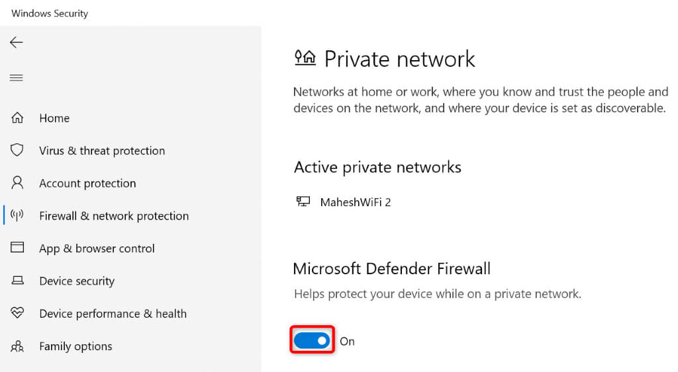Open the Device security page
This screenshot has width=678, height=372.
click(77, 281)
